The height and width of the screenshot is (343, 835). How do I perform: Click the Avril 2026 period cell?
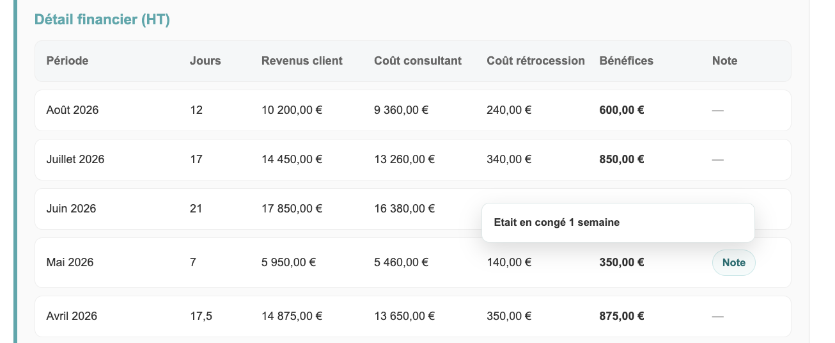(72, 316)
